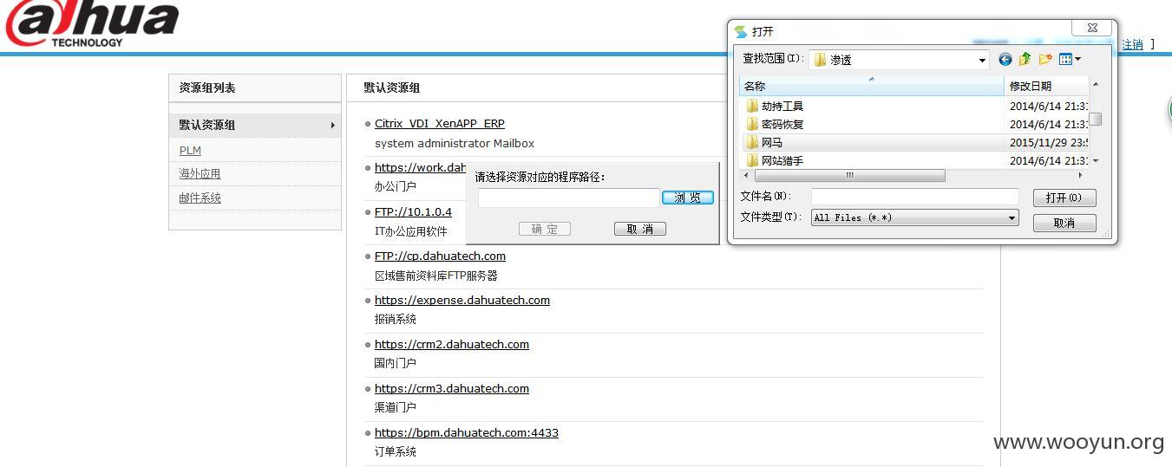1172x467 pixels.
Task: Click file list scroll down arrow
Action: coord(1096,161)
